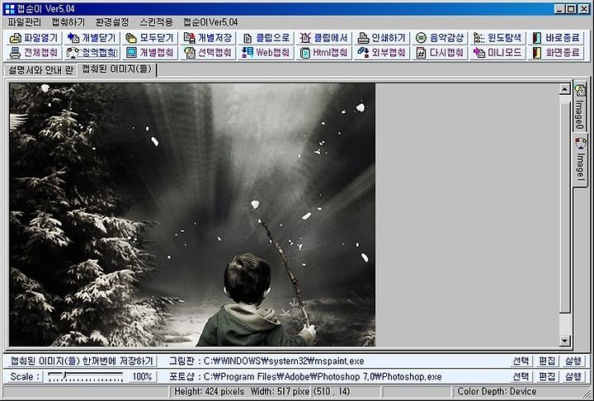Click the scroll up arrow of image pane
This screenshot has width=594, height=401.
tap(564, 89)
